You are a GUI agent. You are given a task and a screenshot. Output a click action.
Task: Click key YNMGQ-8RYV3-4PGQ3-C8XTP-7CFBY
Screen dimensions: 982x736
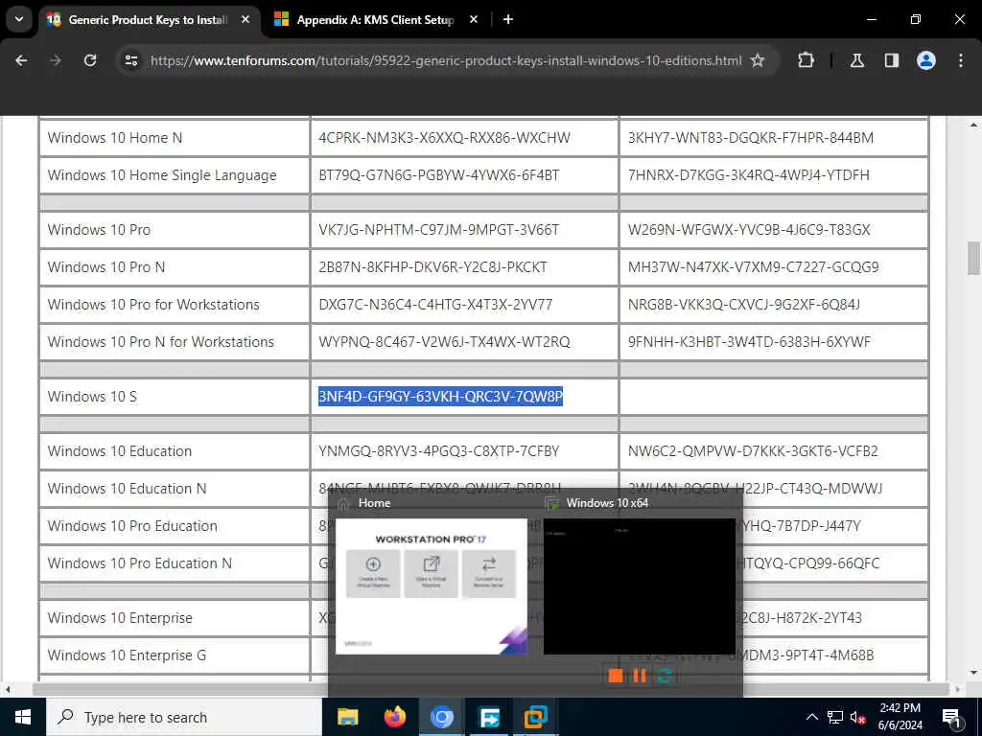click(438, 451)
